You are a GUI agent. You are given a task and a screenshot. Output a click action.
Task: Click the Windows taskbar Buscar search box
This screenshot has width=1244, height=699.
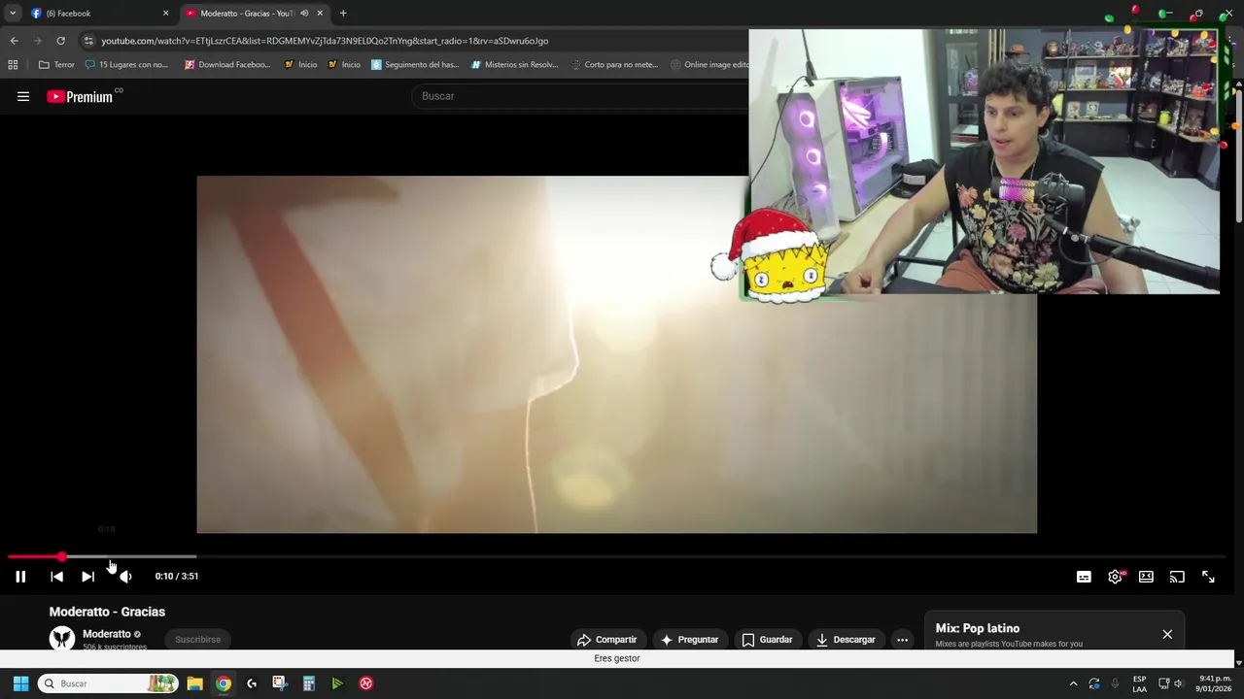[x=108, y=683]
